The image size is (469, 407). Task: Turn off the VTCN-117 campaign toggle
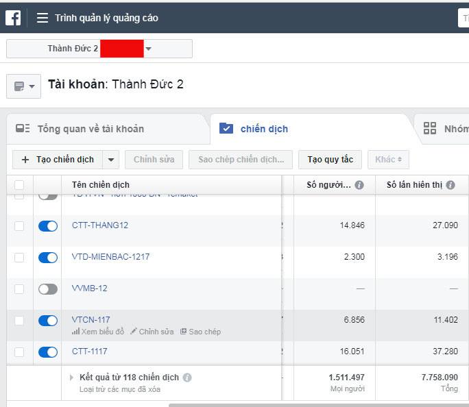(x=48, y=321)
